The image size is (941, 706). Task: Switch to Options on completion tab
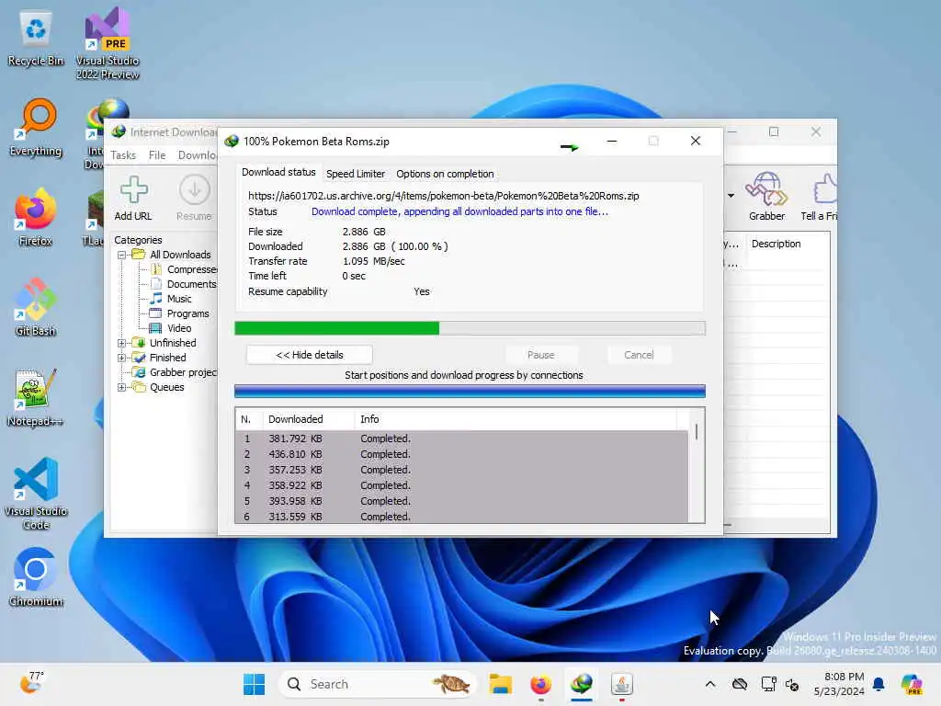click(x=445, y=174)
